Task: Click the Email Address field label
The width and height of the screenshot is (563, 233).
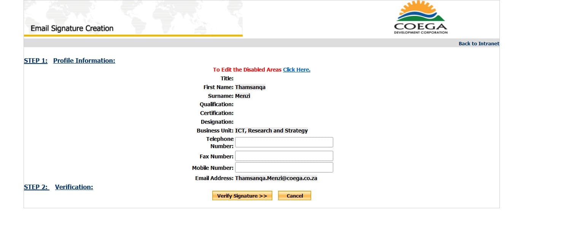Action: pyautogui.click(x=215, y=178)
